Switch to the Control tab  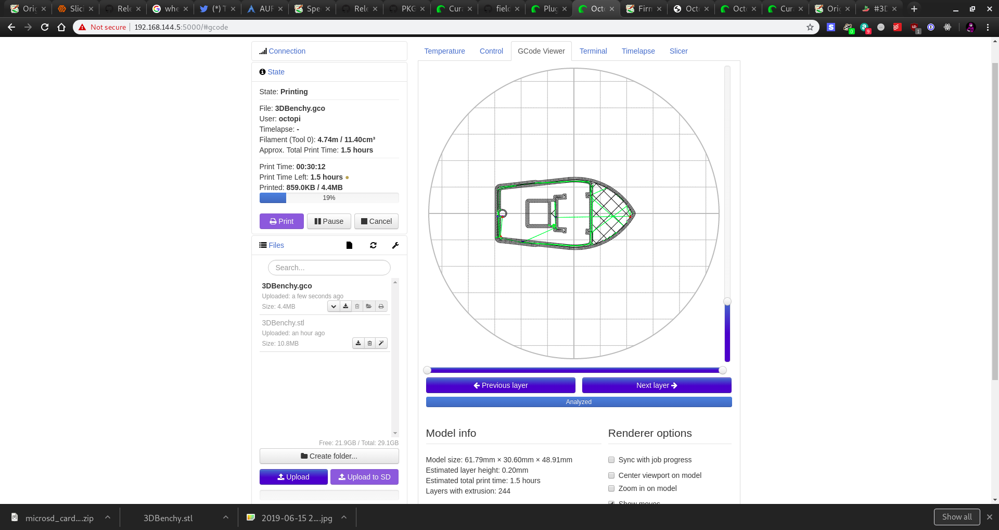tap(491, 51)
